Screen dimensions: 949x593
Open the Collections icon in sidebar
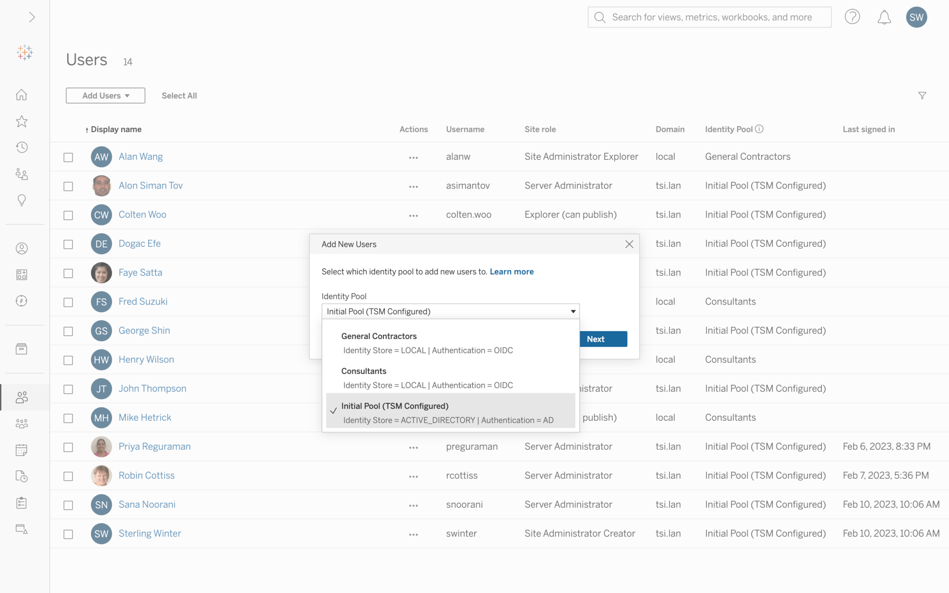click(x=23, y=349)
